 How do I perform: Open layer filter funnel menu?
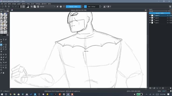[169, 11]
